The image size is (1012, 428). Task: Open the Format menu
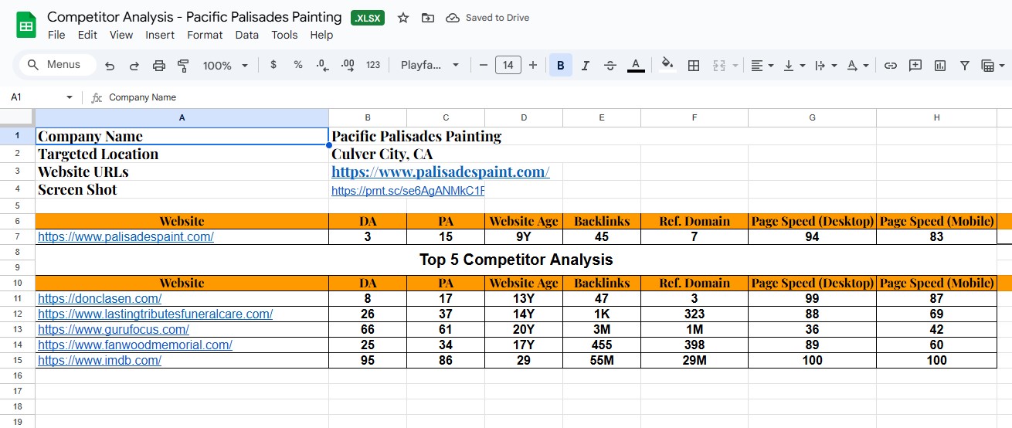point(205,35)
